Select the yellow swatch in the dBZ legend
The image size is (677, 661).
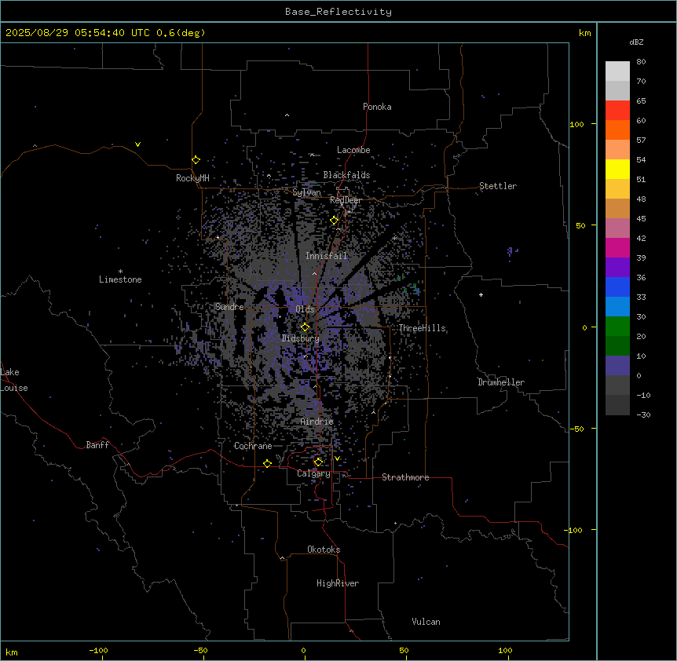(x=617, y=169)
